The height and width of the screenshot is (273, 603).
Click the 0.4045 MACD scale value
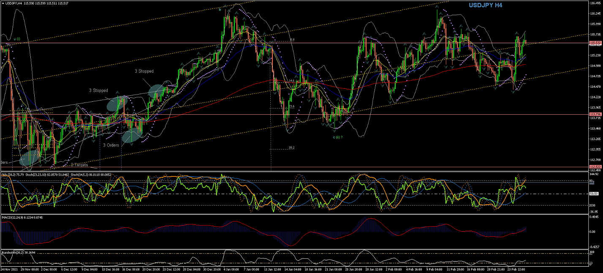[x=595, y=217]
